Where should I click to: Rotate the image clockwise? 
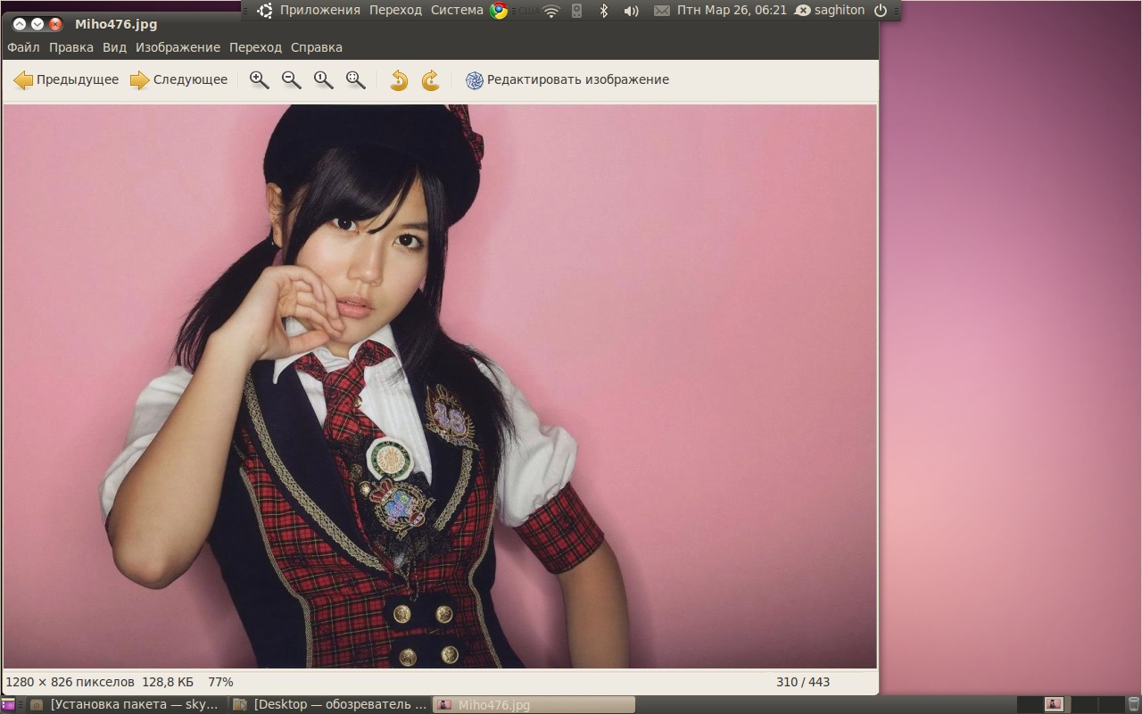pyautogui.click(x=431, y=80)
